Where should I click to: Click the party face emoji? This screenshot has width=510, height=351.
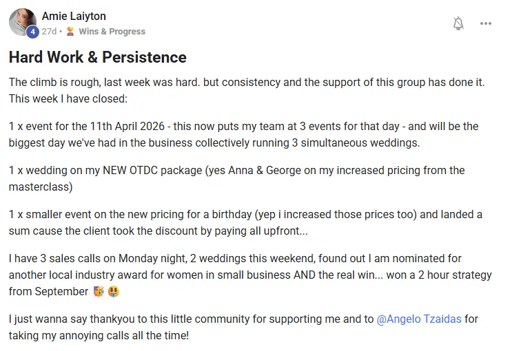pyautogui.click(x=99, y=292)
